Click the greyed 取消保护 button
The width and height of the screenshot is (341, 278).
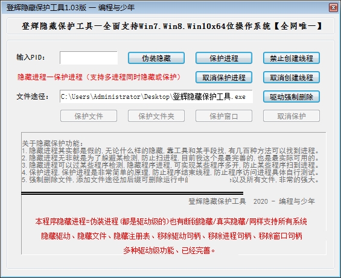pos(292,116)
